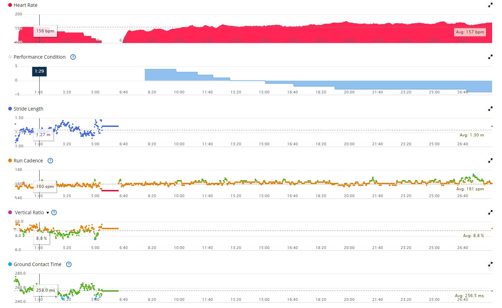Expand the Performance Condition chart
Viewport: 502px width, 308px height.
click(x=490, y=57)
